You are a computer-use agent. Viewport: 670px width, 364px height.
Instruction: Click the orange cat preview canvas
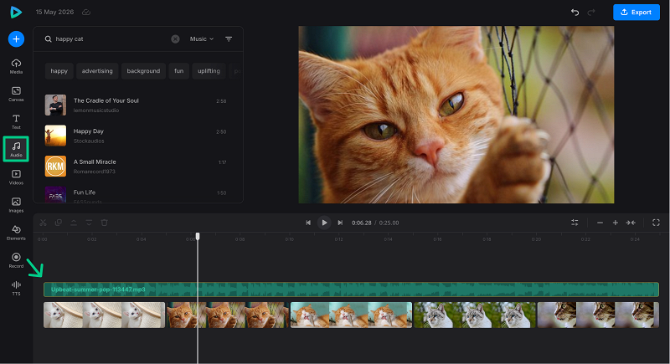click(456, 115)
